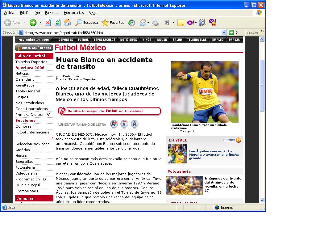Open the Copa Libertadores sidebar link
The width and height of the screenshot is (316, 228).
32,109
